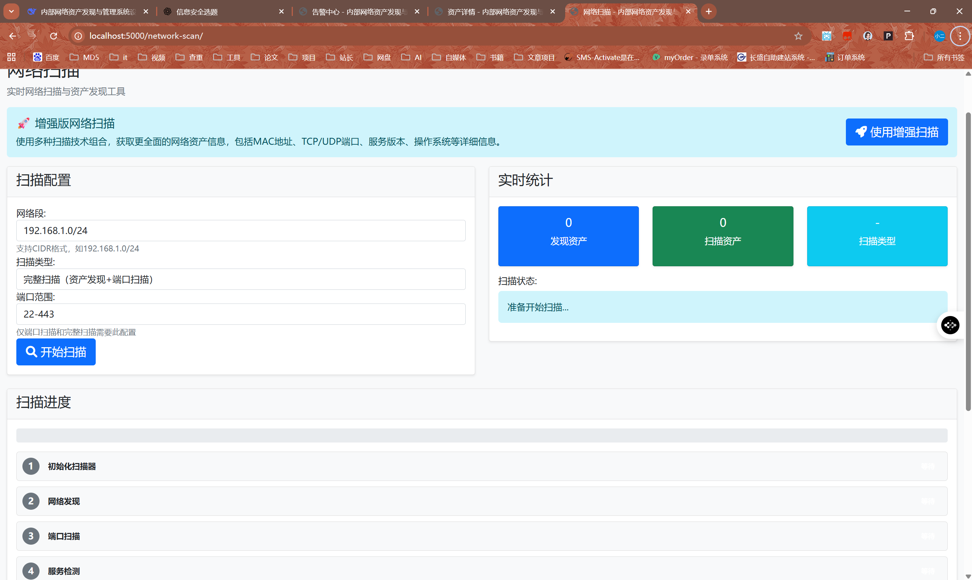The image size is (972, 580).
Task: Click the floating round assistant icon
Action: click(950, 325)
